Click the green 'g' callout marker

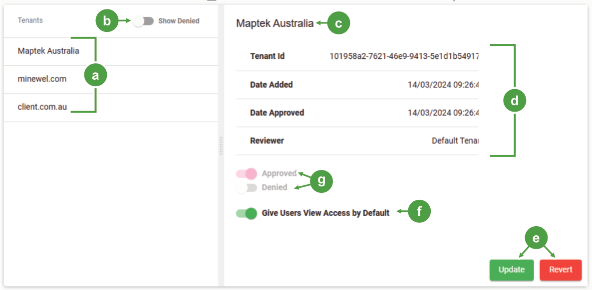tap(321, 181)
